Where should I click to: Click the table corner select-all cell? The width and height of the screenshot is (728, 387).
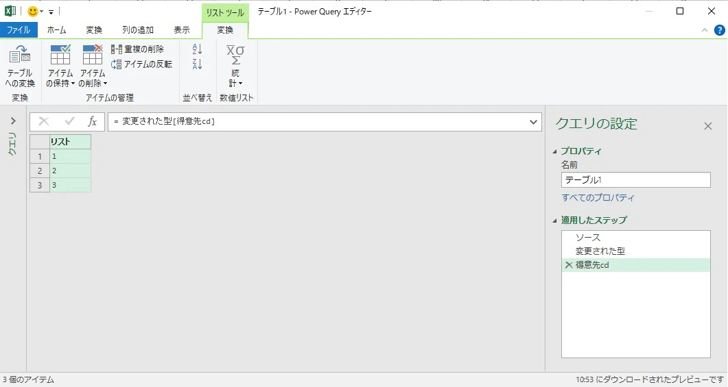coord(40,142)
